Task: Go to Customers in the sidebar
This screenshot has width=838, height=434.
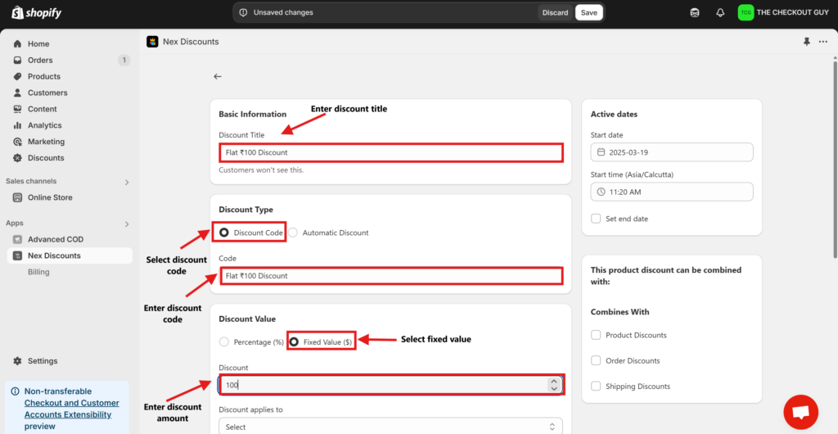Action: point(47,93)
